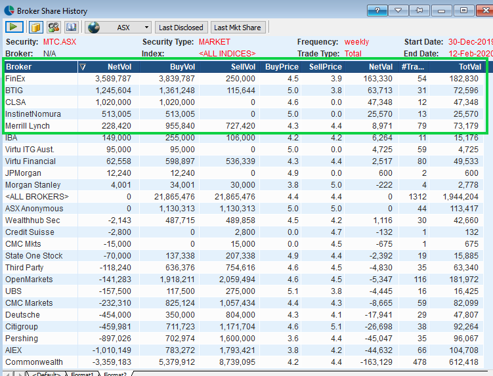The image size is (493, 376).
Task: Click the help question mark title button
Action: click(x=377, y=10)
